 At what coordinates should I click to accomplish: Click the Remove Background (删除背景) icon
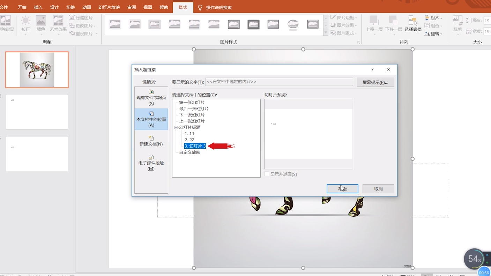tap(6, 21)
